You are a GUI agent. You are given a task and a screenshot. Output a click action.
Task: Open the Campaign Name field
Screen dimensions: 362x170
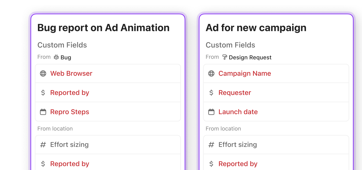click(276, 73)
